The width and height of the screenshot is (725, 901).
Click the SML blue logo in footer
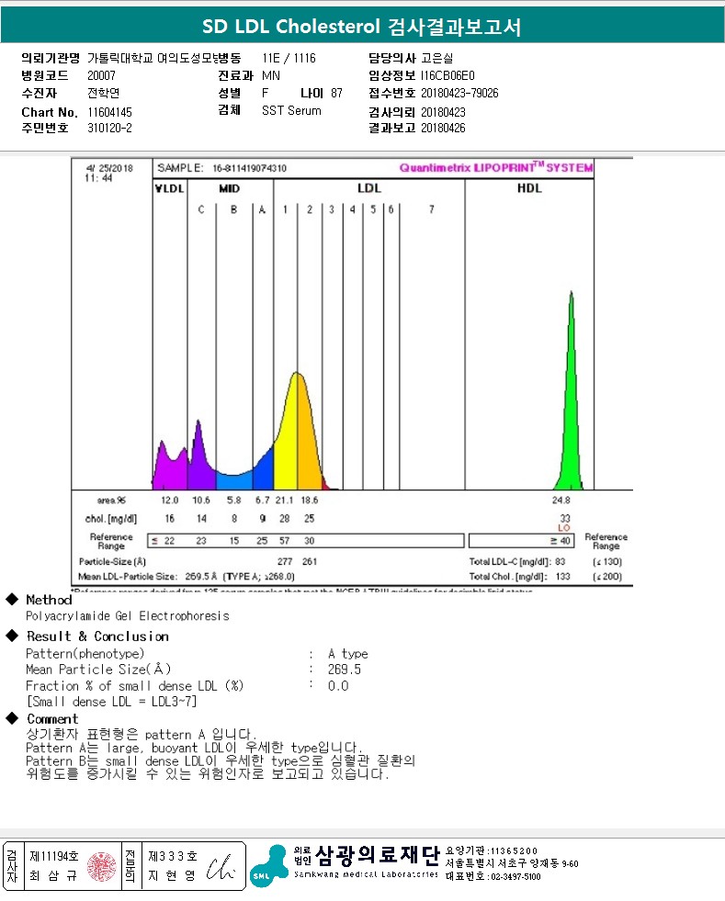pyautogui.click(x=269, y=866)
